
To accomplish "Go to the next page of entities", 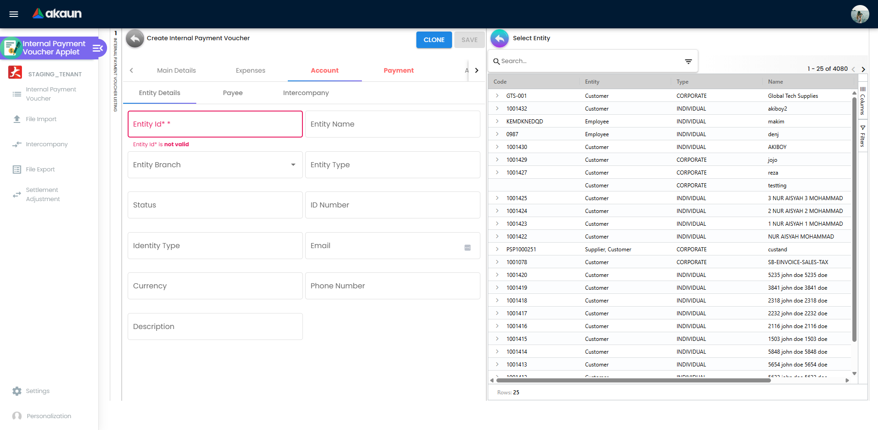I will click(863, 69).
